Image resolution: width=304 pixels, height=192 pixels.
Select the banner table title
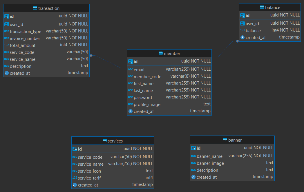[x=235, y=140]
